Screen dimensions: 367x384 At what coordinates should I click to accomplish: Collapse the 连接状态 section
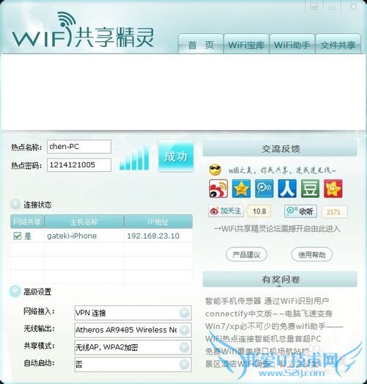pyautogui.click(x=15, y=204)
